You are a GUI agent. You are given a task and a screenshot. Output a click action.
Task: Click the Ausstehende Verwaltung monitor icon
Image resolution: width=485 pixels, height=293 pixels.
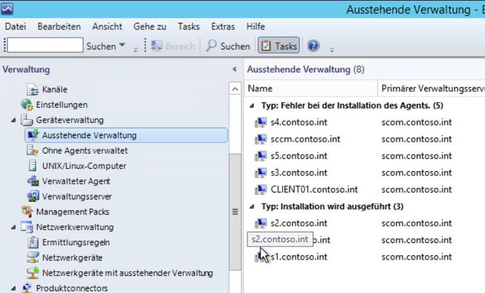tap(33, 135)
